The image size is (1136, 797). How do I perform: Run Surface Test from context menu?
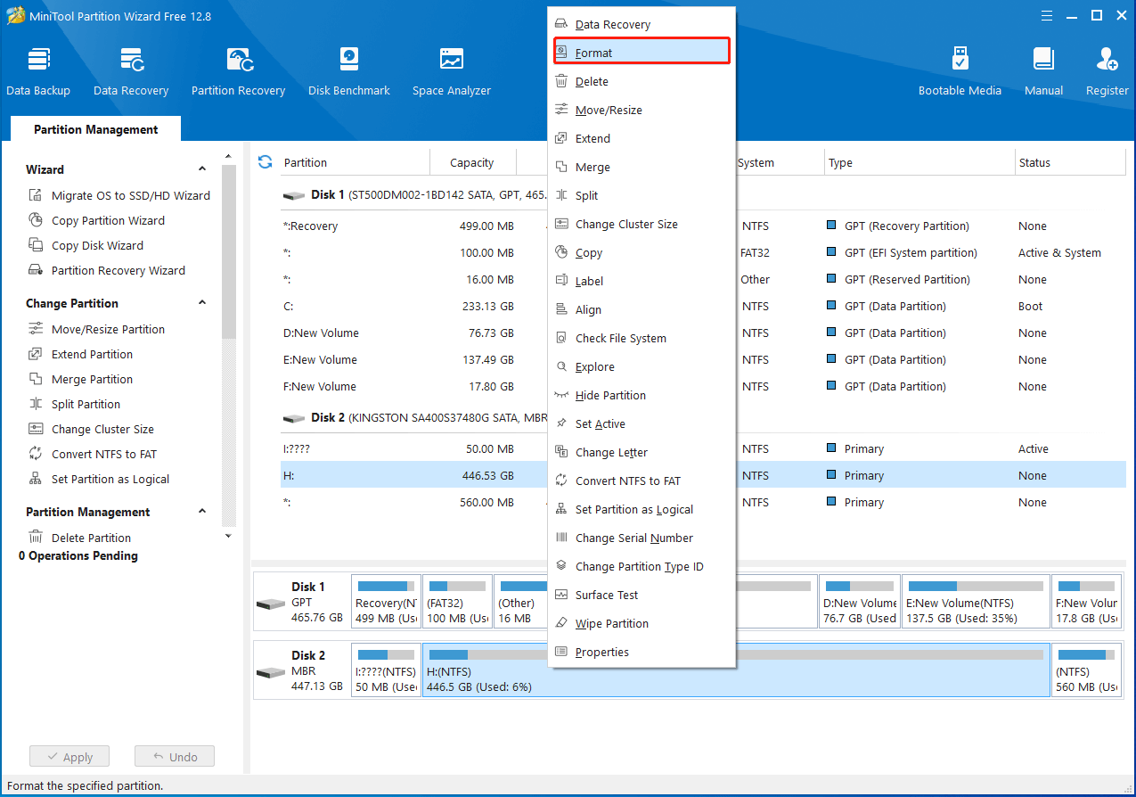(x=642, y=595)
